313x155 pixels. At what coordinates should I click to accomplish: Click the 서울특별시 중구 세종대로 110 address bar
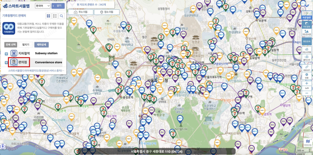156,152
